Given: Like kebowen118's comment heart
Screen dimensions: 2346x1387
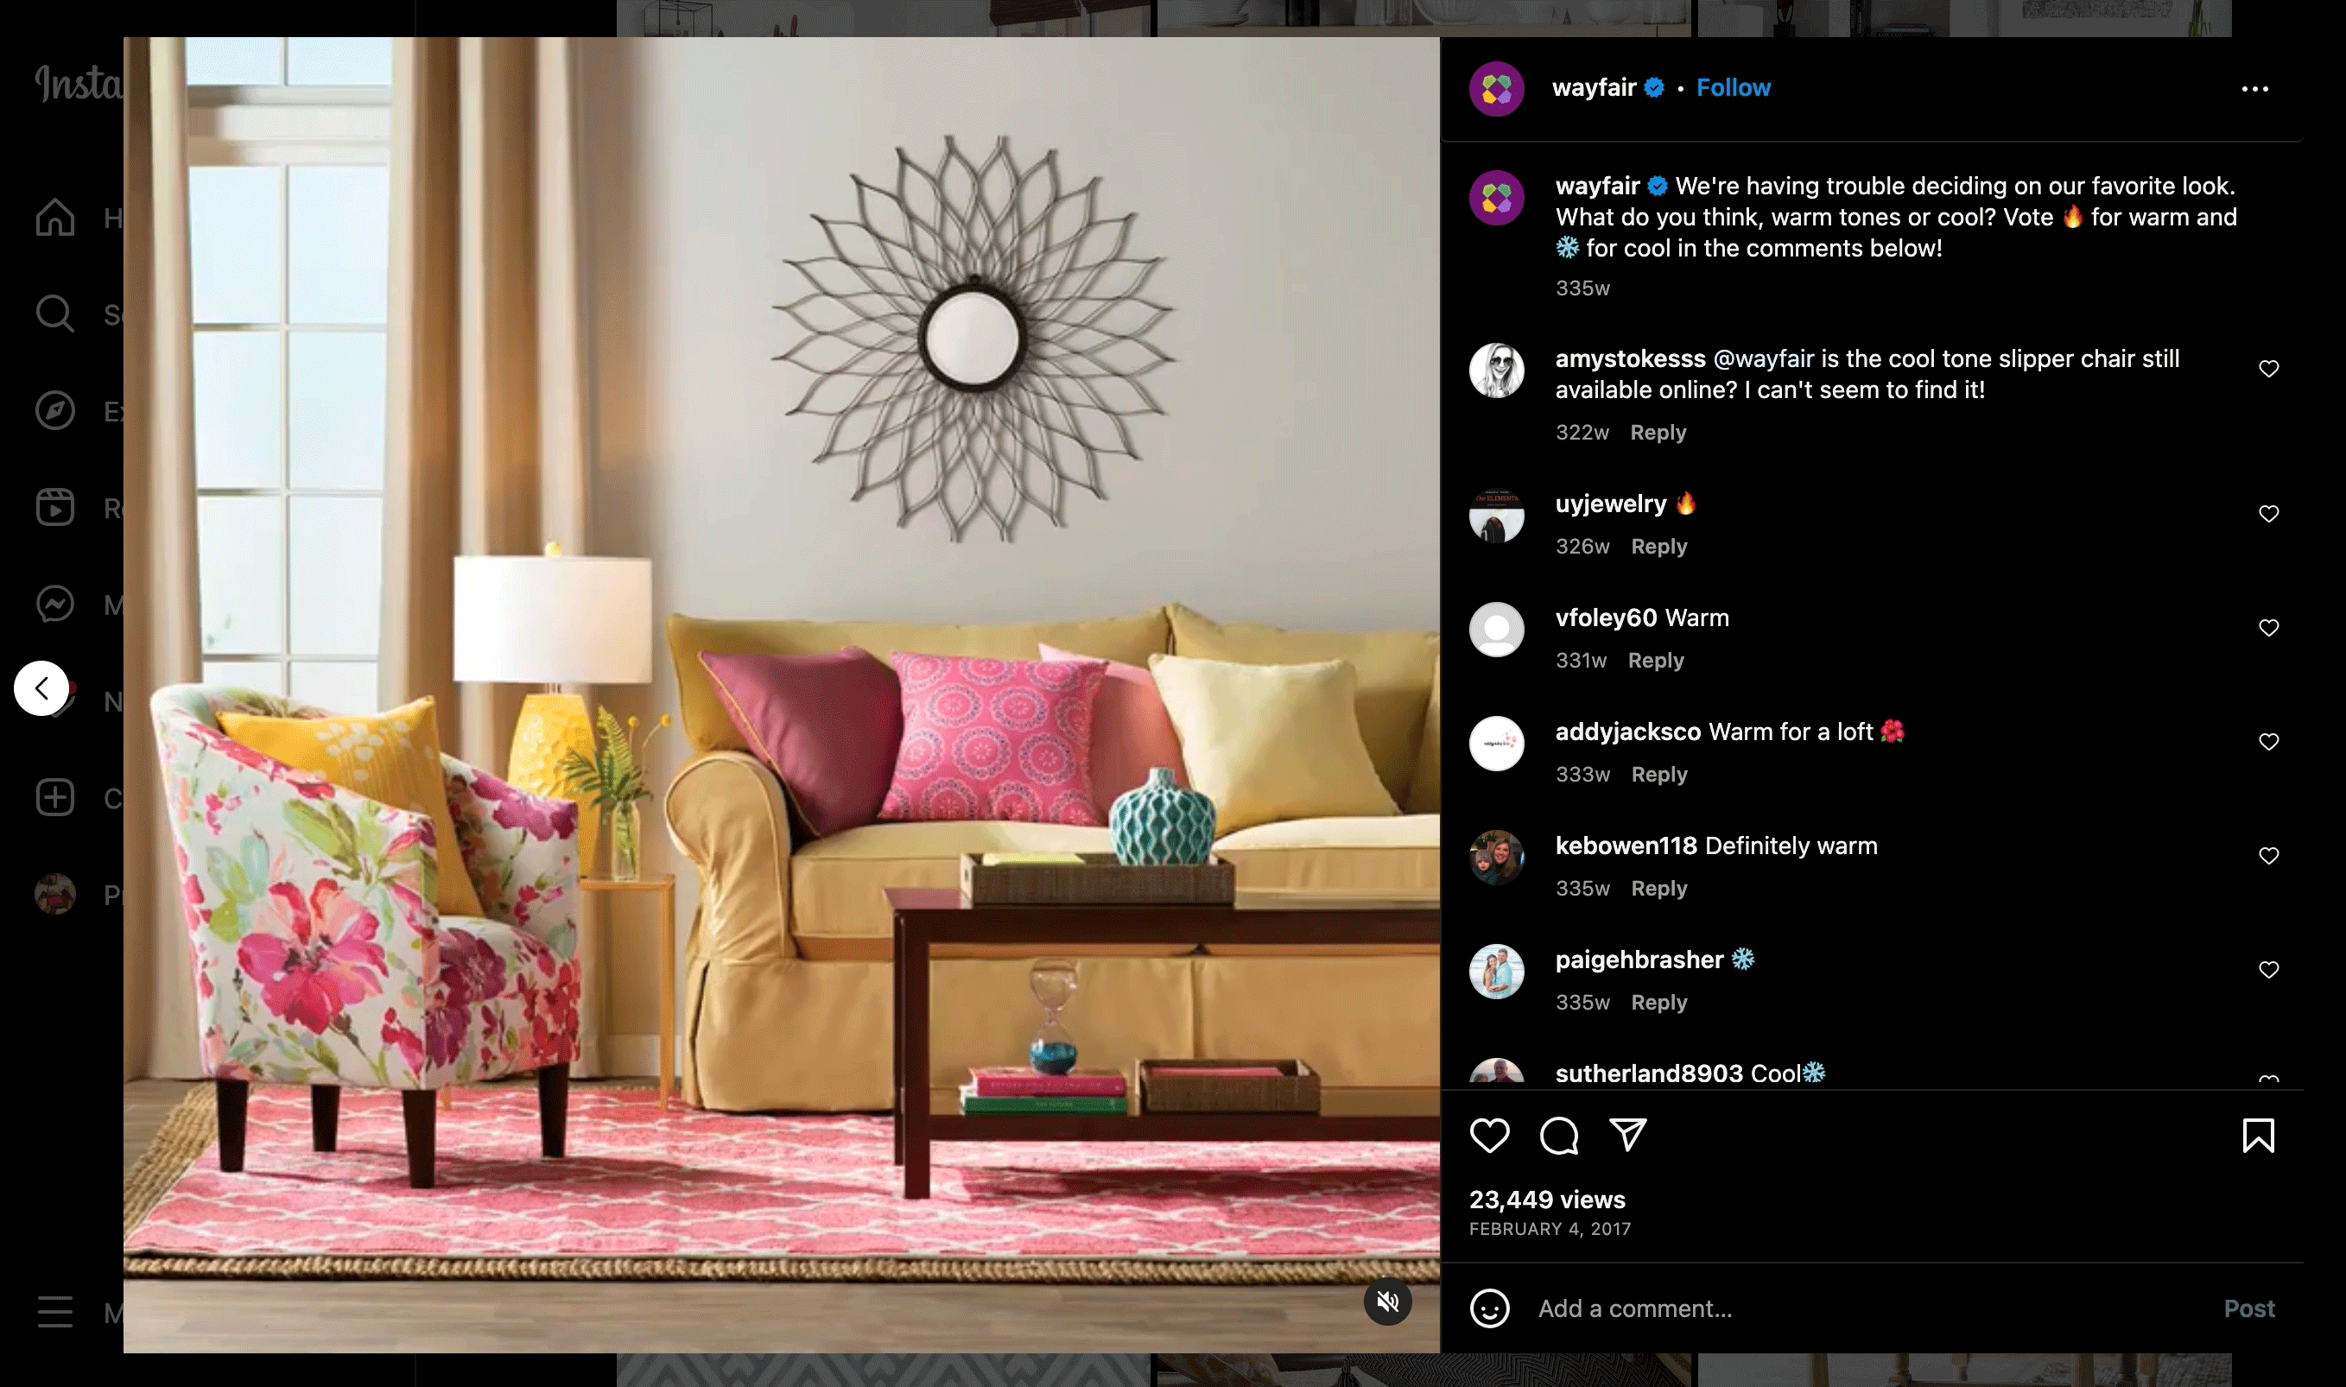Looking at the screenshot, I should click(x=2268, y=856).
